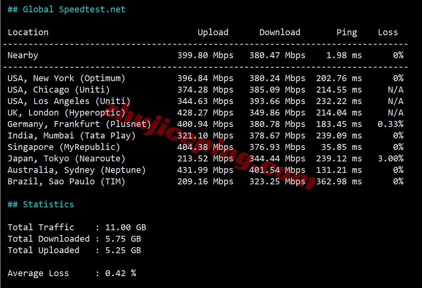Select the Nearby row label
This screenshot has height=288, width=422.
coord(23,55)
